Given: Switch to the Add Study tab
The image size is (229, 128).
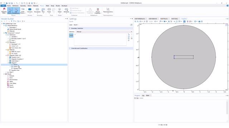Looking at the screenshot, I should (174, 19).
